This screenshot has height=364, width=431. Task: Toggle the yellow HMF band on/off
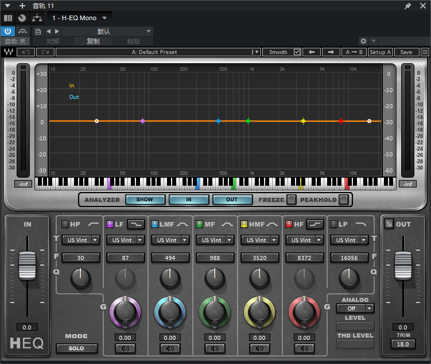pos(244,224)
